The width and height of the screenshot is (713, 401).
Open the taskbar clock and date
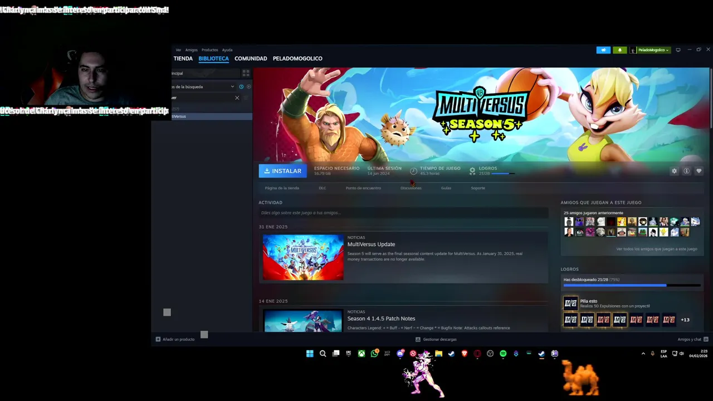click(x=699, y=354)
